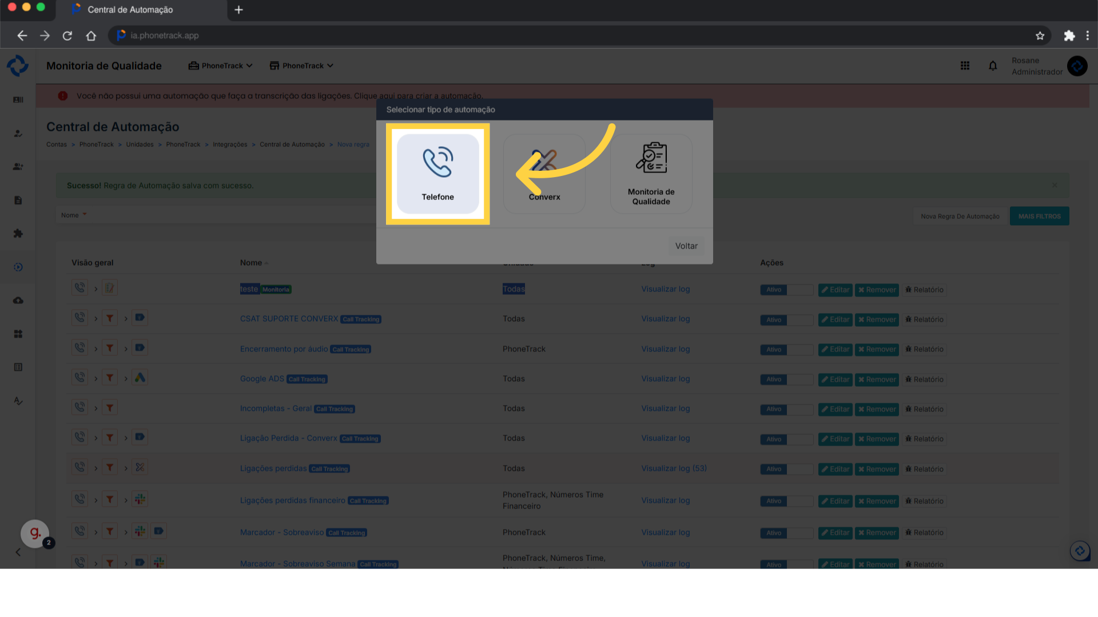
Task: Toggle Ativo switch for Marcador - Sobreaviso
Action: click(786, 533)
